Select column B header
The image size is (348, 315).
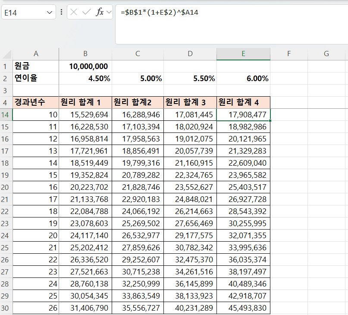(x=85, y=54)
